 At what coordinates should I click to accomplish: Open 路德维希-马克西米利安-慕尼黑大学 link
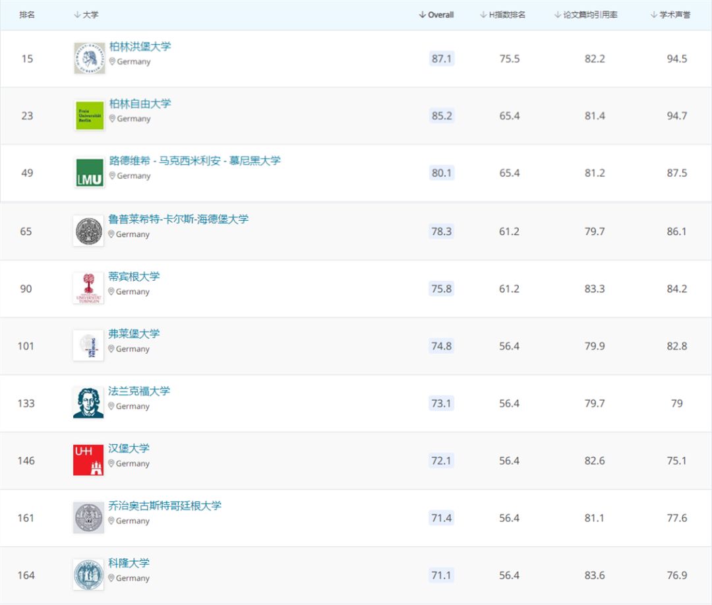click(x=194, y=160)
